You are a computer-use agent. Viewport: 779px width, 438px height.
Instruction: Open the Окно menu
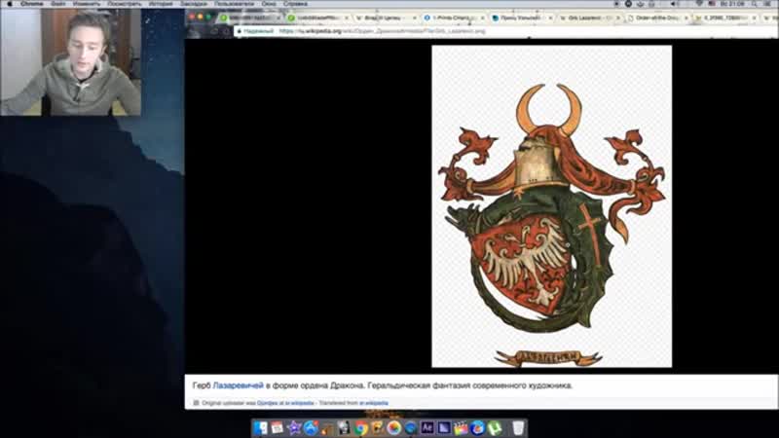tap(269, 4)
